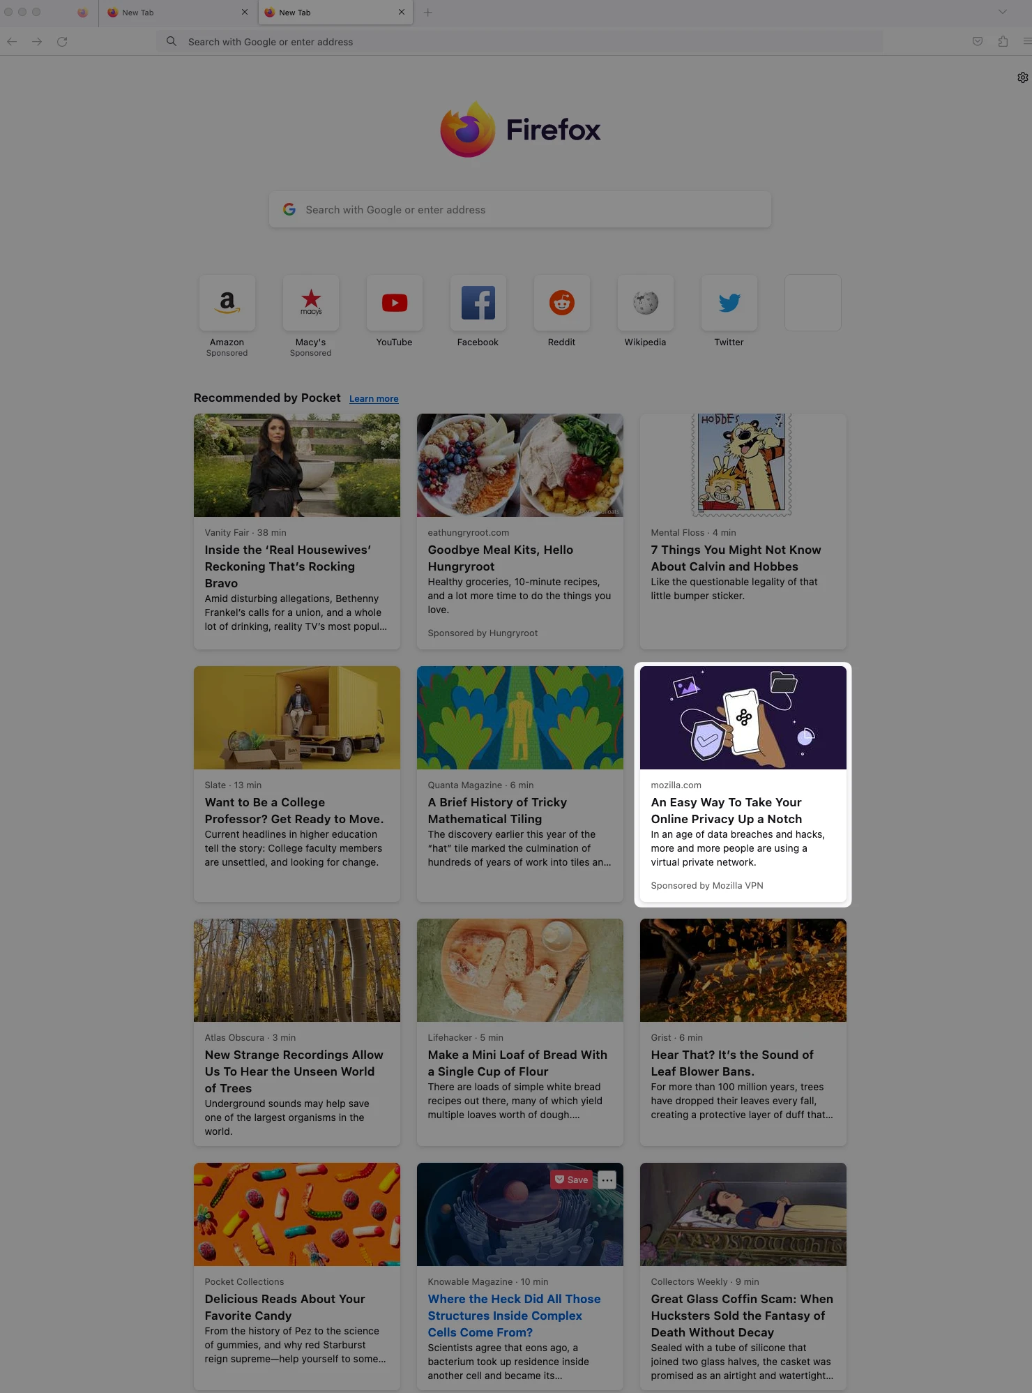Select the pinned Firefox tab
This screenshot has width=1032, height=1393.
tap(82, 13)
